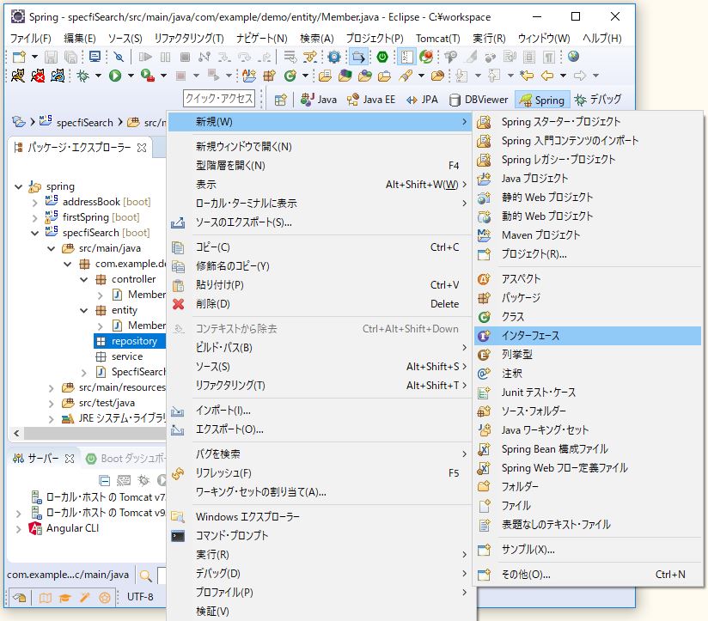708x621 pixels.
Task: Open the Run button dropdown arrow
Action: coord(131,76)
